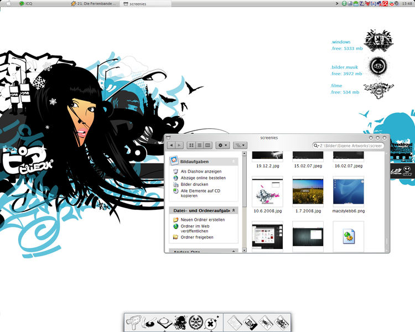The width and height of the screenshot is (415, 332).
Task: Click the red strawberry tray icon
Action: tap(392, 4)
